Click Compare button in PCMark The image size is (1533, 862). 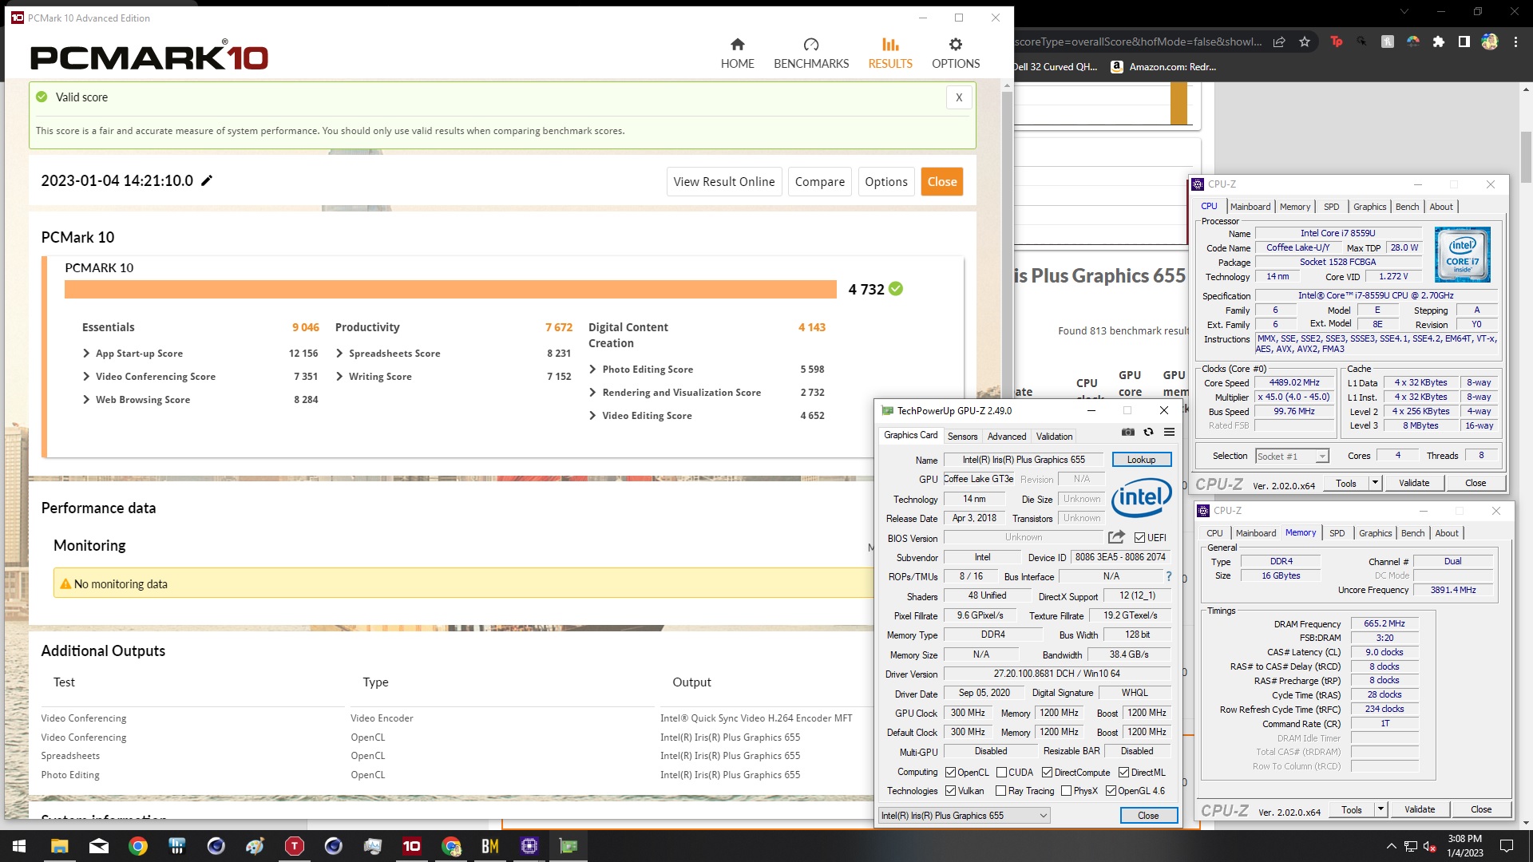click(820, 181)
